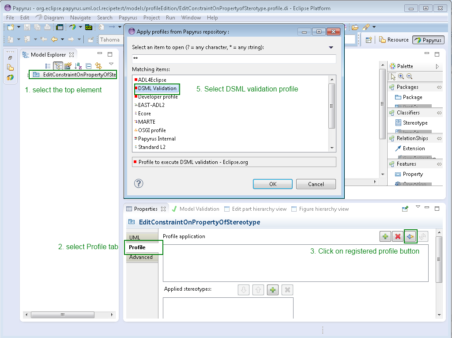
Task: Open the Navigate menu
Action: pos(80,18)
